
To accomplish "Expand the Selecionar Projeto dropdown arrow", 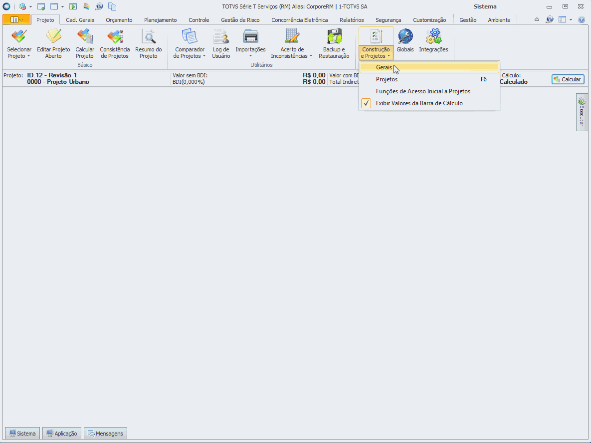I will (28, 56).
